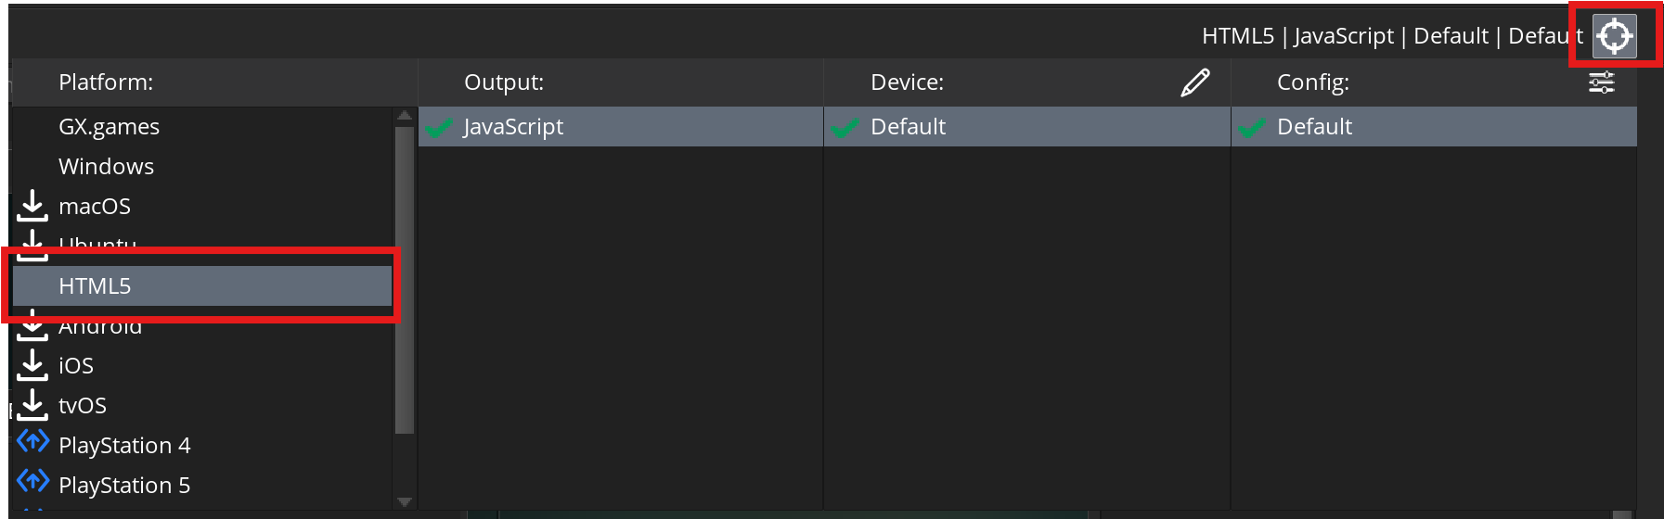Choose the GX.games platform
The image size is (1664, 519).
coord(109,127)
